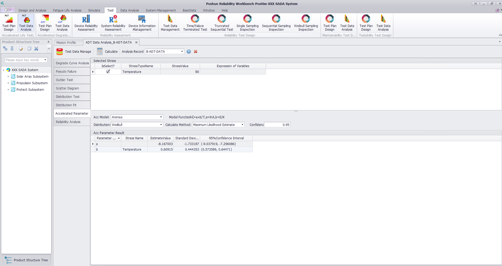Select parameter b EstimateValue 0.60915 cell

[160, 150]
